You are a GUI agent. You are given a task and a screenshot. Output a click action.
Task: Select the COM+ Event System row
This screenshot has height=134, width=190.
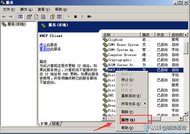(143, 45)
